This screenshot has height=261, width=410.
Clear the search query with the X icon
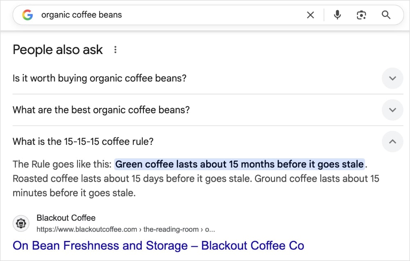(310, 15)
